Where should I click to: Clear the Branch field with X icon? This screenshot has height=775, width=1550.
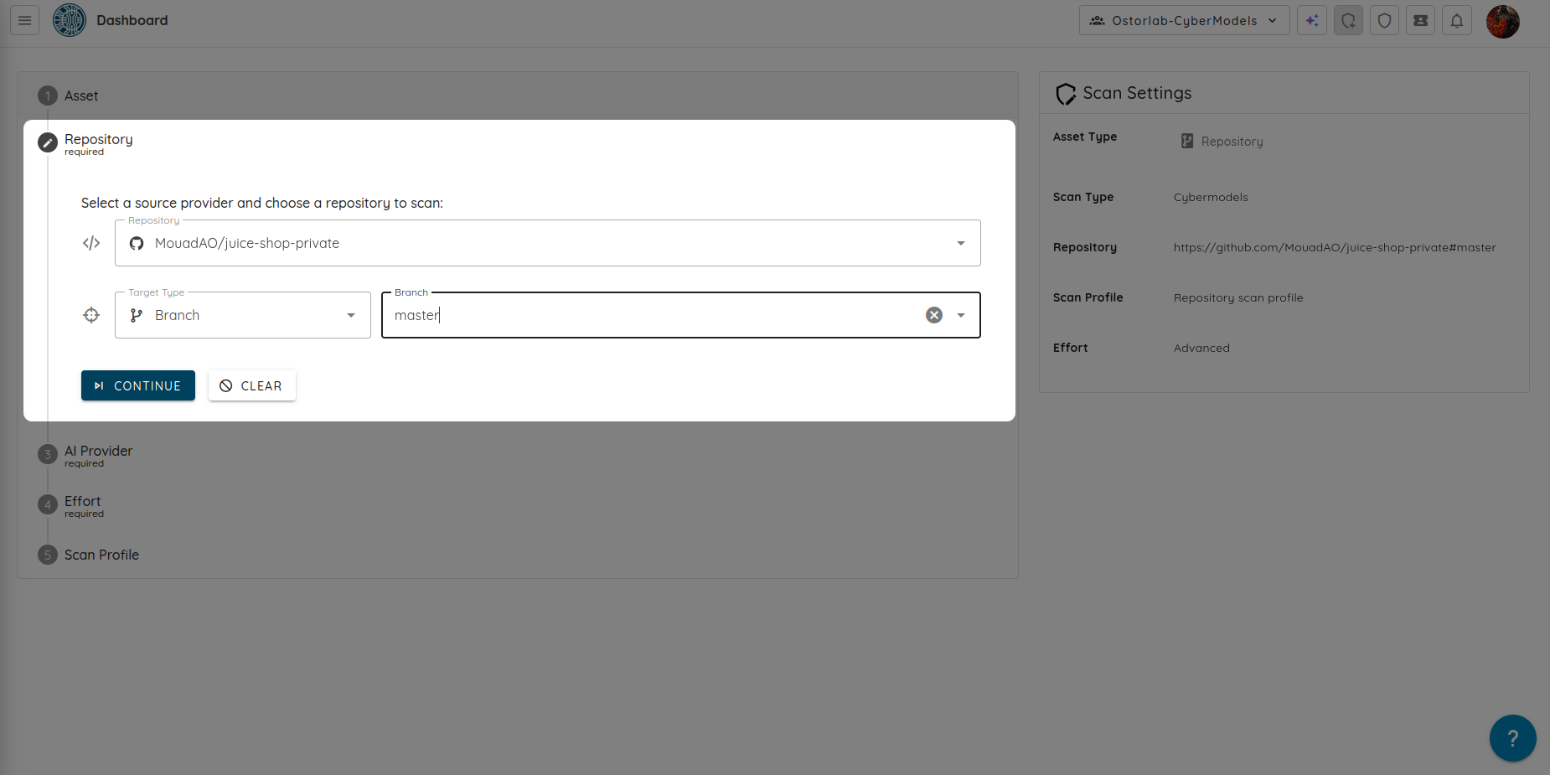[x=934, y=315]
